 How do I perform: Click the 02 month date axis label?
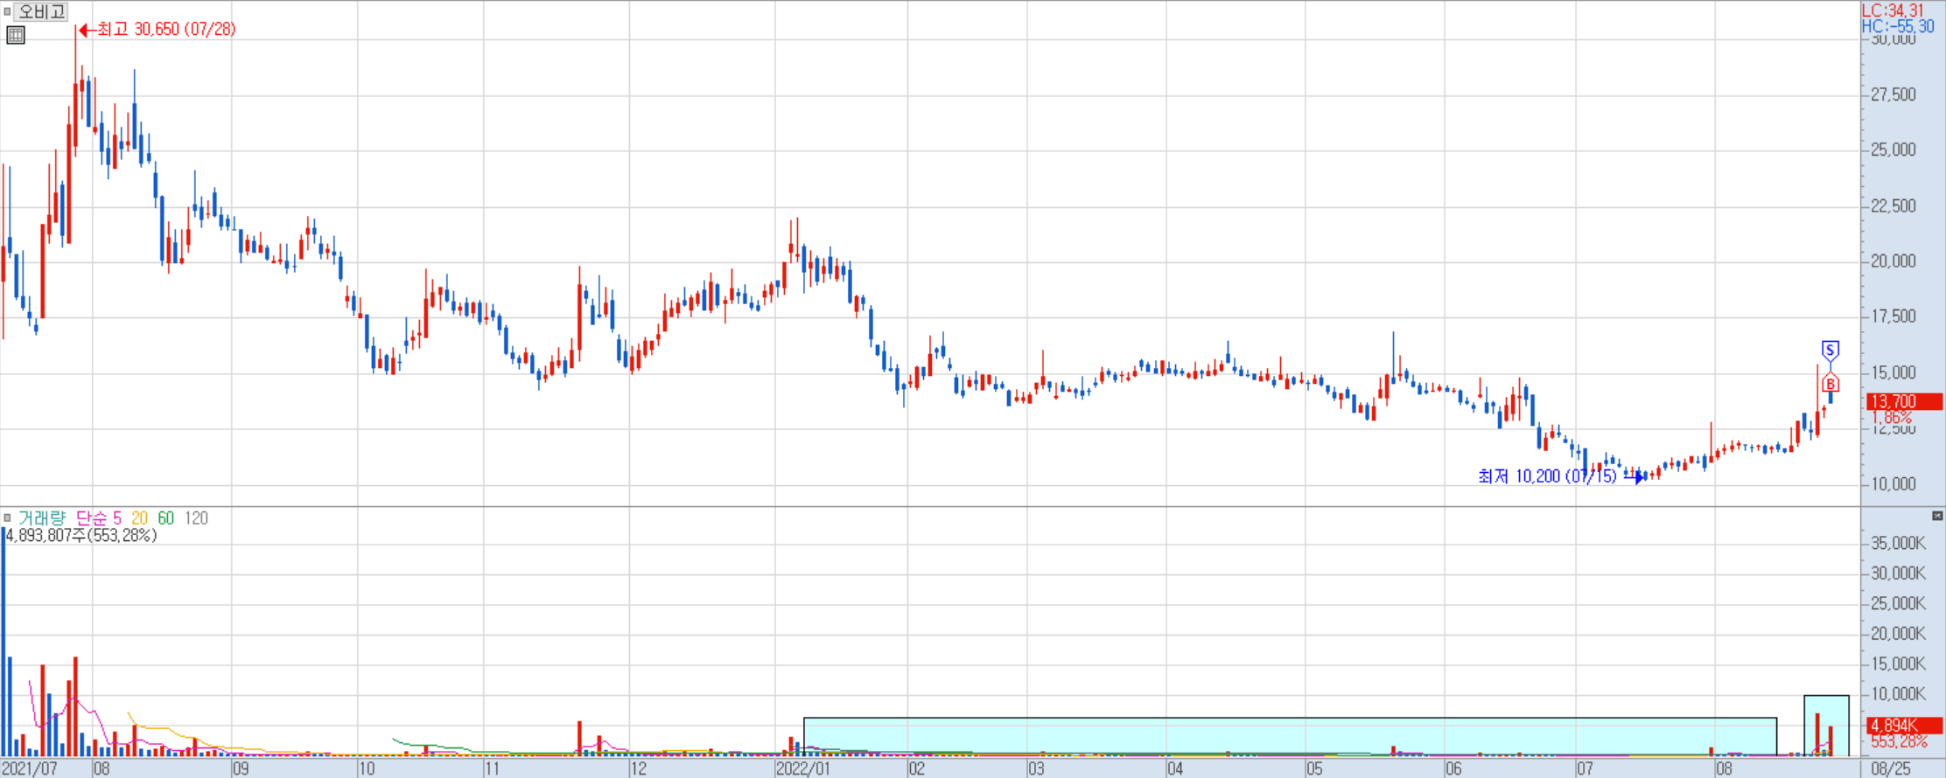click(x=917, y=768)
